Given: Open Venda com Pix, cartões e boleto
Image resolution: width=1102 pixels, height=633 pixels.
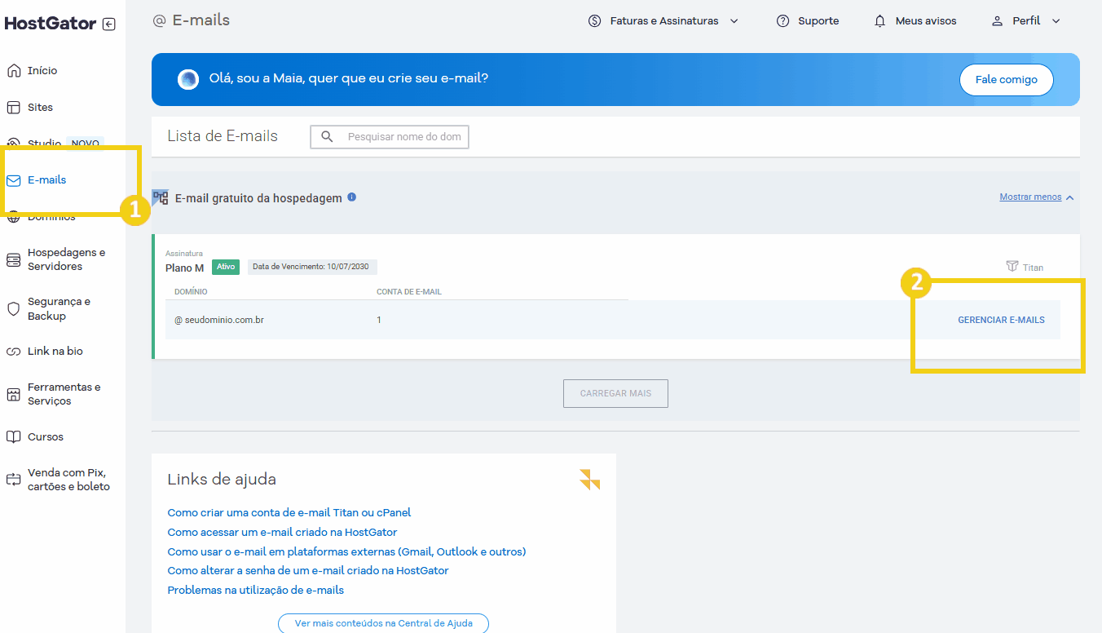Looking at the screenshot, I should click(x=68, y=480).
